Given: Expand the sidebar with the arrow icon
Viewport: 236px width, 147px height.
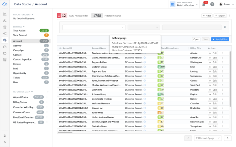Looking at the screenshot, I should click(x=5, y=142).
